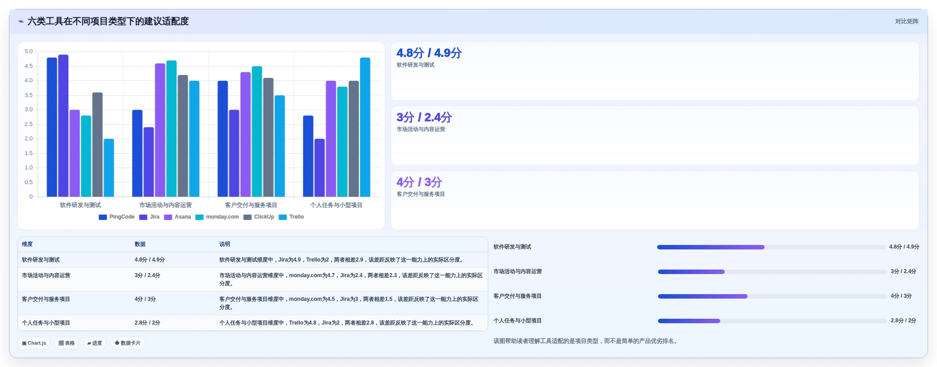This screenshot has height=367, width=937.
Task: Click the 4.8分 / 4.9分 table cell
Action: coord(150,260)
